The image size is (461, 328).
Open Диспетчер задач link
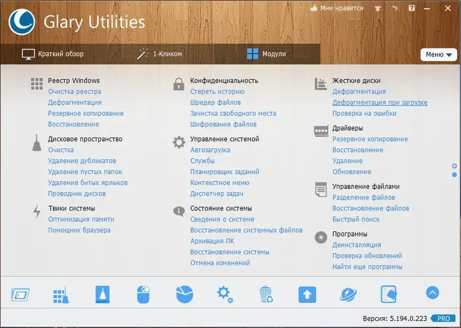click(217, 193)
